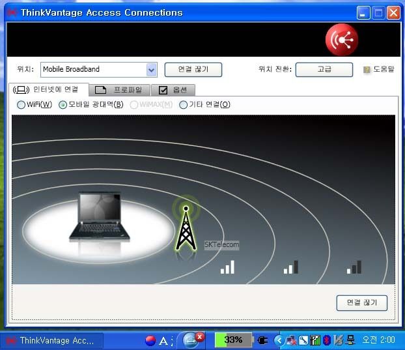This screenshot has height=350, width=405.
Task: Select the WiFi(W) radio button
Action: [21, 105]
